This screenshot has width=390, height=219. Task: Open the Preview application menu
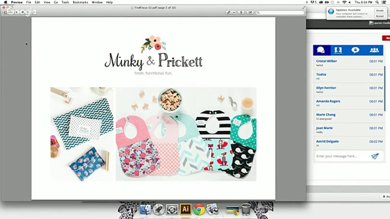pos(17,2)
